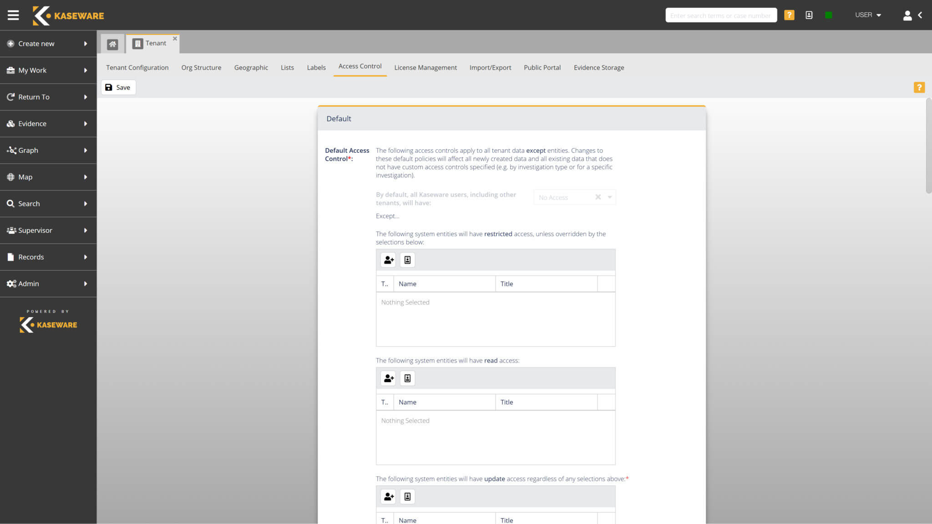Click the Kaseware logo in the header
Screen dimensions: 932x524
pyautogui.click(x=68, y=15)
